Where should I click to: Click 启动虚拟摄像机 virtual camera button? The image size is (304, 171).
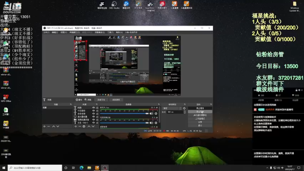click(200, 115)
